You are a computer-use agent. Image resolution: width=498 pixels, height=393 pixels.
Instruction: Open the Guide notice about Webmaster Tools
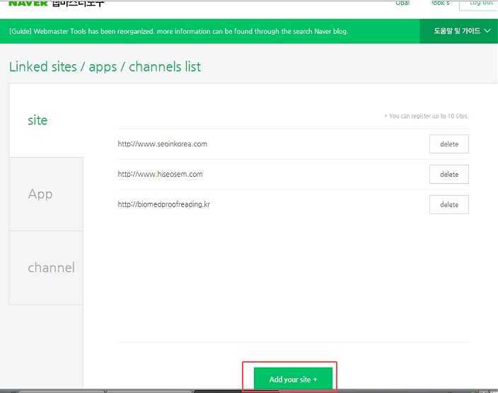(x=178, y=31)
